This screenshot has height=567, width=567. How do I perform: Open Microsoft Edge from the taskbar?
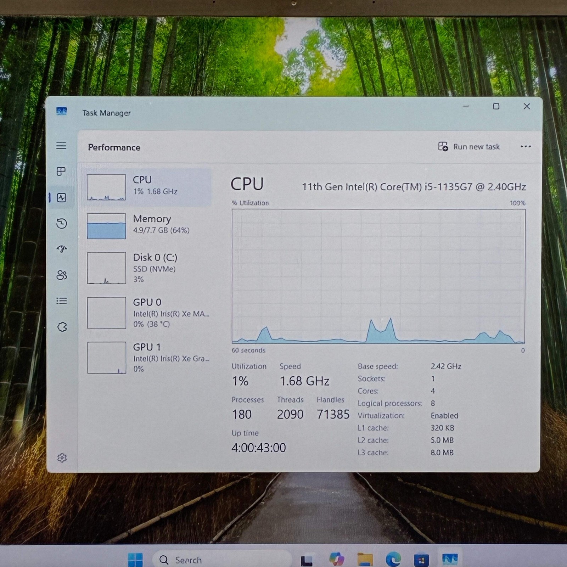point(393,560)
